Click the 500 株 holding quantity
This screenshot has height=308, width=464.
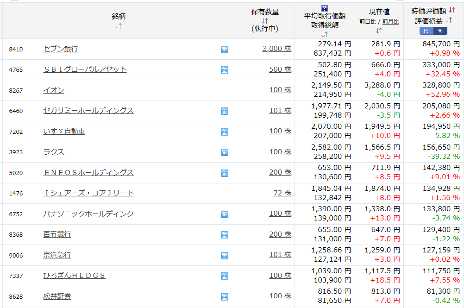click(x=280, y=69)
